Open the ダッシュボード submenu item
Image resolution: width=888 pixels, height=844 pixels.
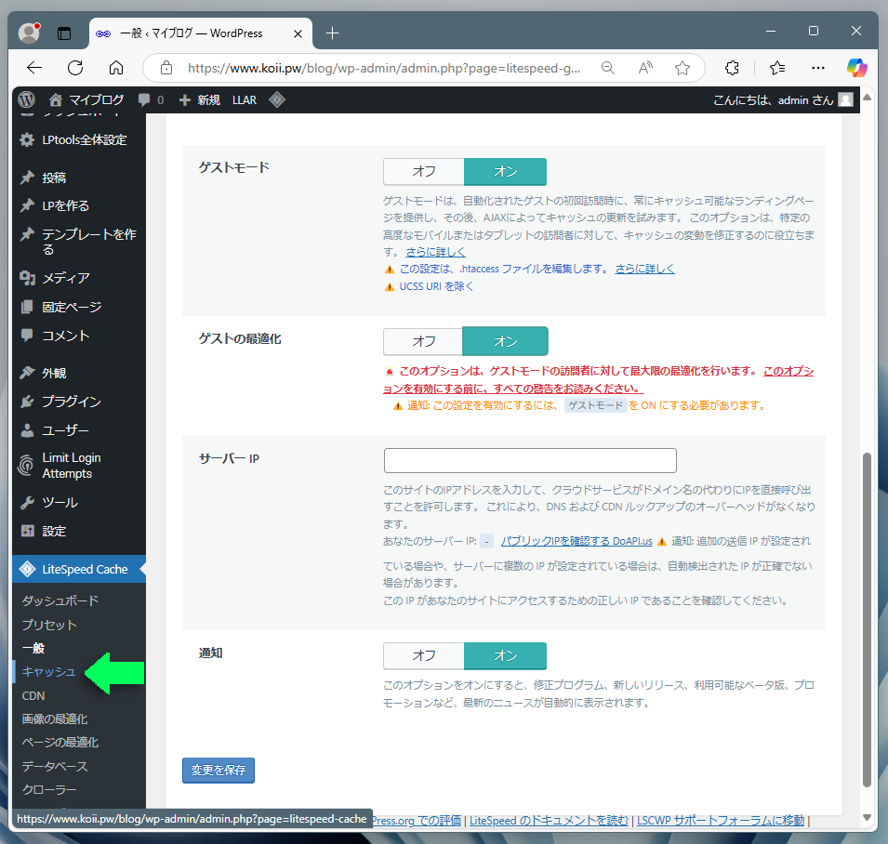(x=60, y=600)
